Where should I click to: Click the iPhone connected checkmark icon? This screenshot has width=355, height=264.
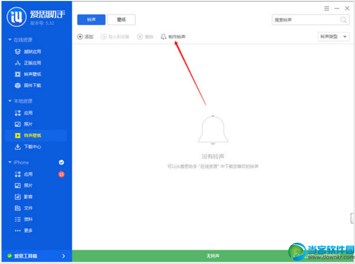pyautogui.click(x=61, y=163)
